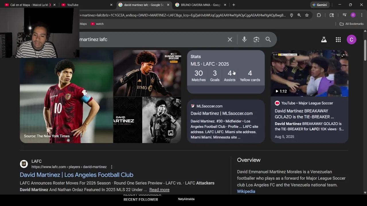Click the YouTube • Major League Soccer source
Screen dimensions: 367x206
307,103
